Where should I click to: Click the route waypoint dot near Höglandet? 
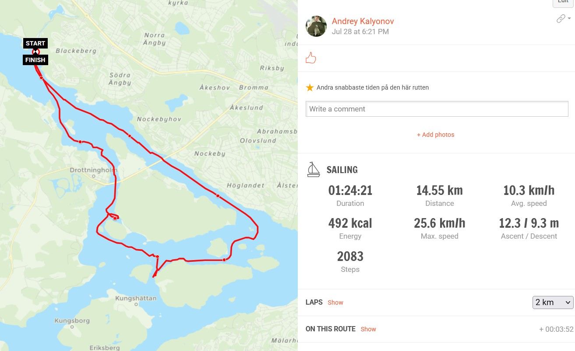[218, 196]
